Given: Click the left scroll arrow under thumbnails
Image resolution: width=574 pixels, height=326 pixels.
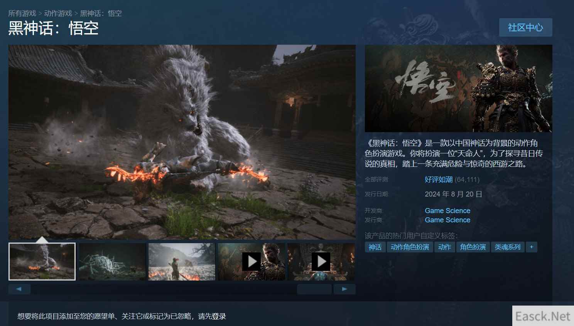Looking at the screenshot, I should pyautogui.click(x=19, y=289).
